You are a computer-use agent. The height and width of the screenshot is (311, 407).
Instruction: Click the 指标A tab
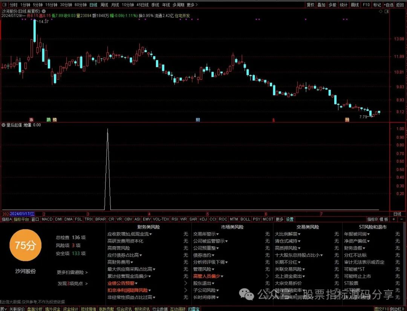pyautogui.click(x=7, y=219)
